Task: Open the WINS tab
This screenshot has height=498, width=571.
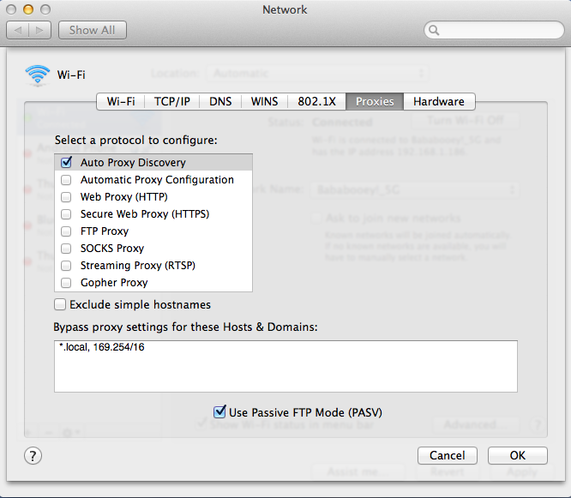Action: coord(264,101)
